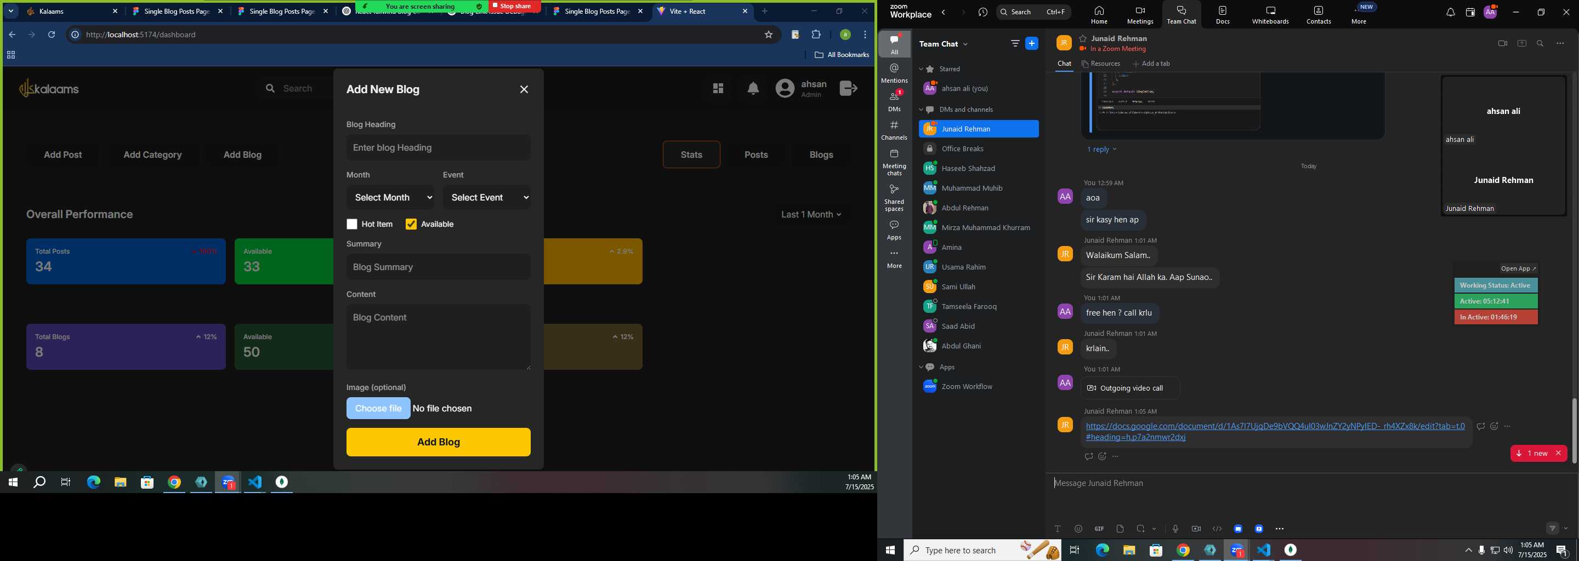Open the Select Month dropdown
Screen dimensions: 1579x561
[390, 197]
